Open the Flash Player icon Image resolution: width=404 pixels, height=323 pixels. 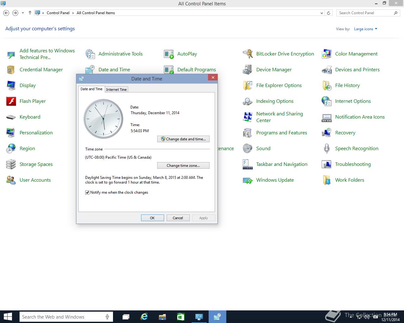point(11,101)
